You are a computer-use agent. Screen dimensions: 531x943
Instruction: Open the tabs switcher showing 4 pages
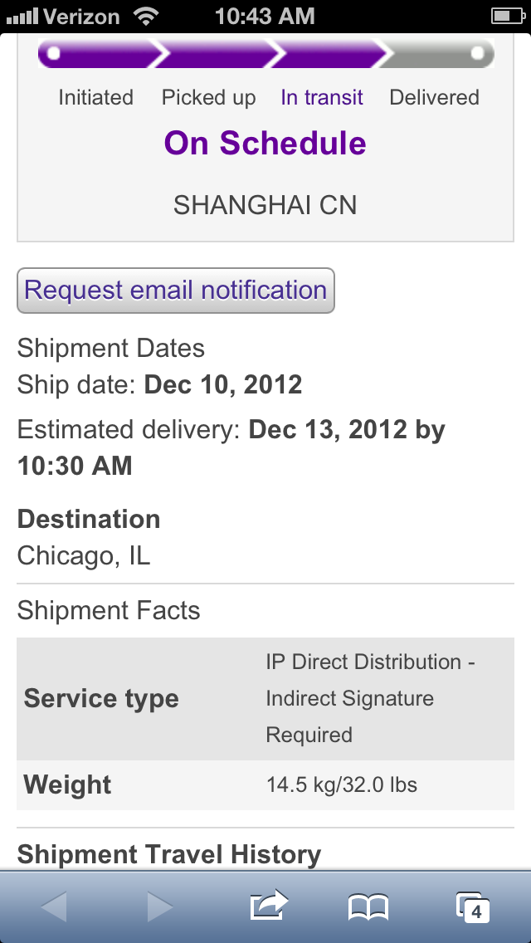click(473, 907)
